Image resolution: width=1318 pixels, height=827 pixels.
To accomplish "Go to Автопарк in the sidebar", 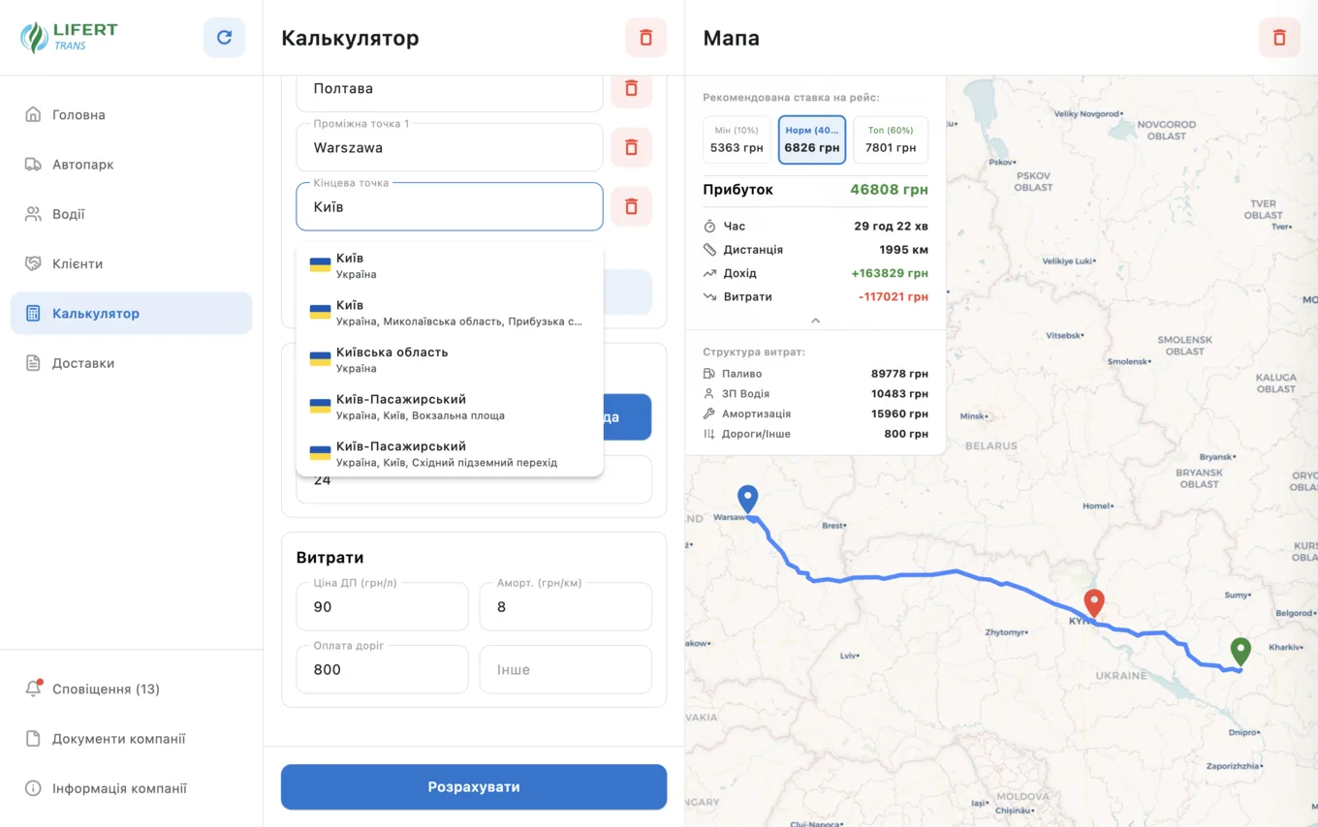I will click(131, 165).
